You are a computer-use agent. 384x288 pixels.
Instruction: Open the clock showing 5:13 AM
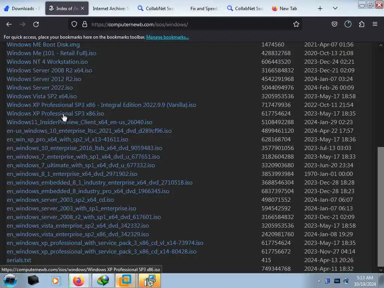pyautogui.click(x=365, y=281)
